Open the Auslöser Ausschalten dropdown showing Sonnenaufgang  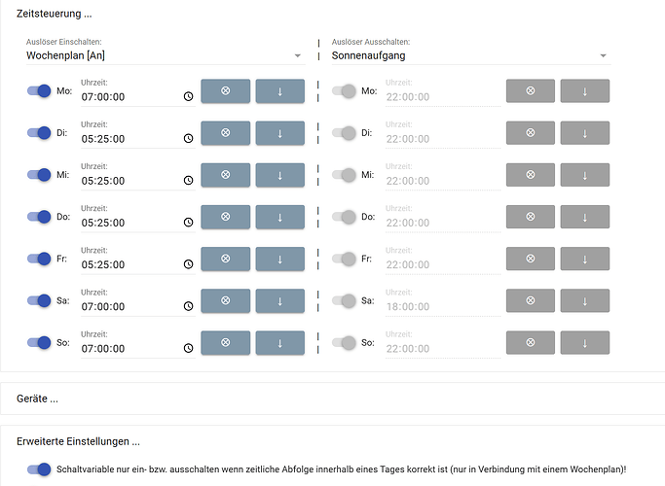(470, 55)
